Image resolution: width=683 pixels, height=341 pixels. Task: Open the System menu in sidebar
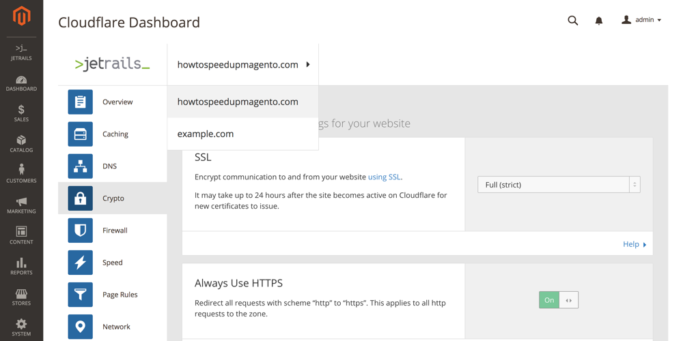point(21,328)
